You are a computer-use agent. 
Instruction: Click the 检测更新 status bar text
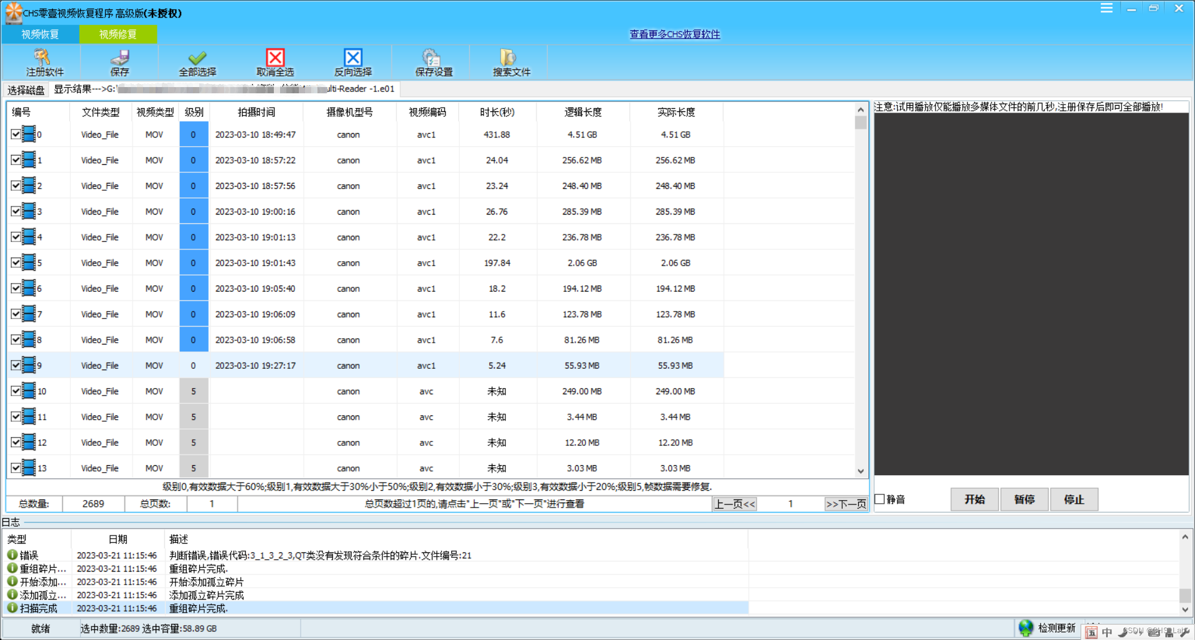(x=1057, y=628)
